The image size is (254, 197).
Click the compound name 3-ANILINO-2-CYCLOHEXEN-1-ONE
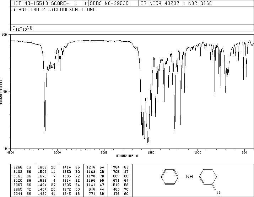[x=54, y=9]
